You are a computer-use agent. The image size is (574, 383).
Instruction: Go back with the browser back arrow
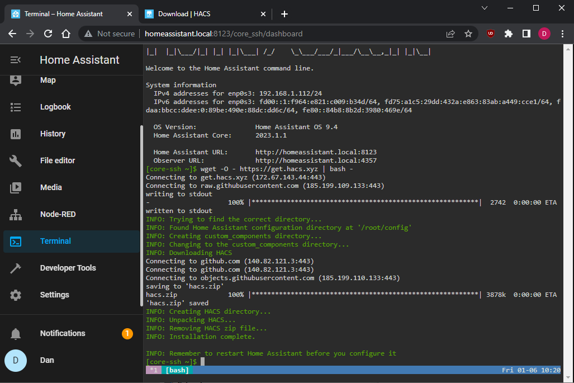tap(12, 34)
